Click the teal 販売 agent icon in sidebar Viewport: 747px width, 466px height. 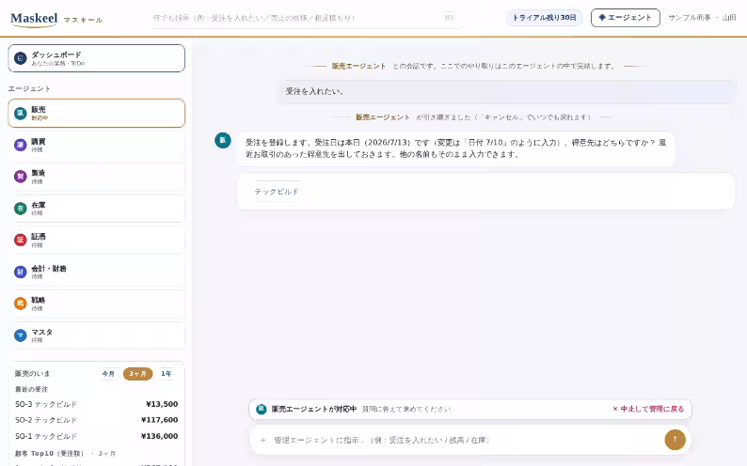tap(20, 113)
